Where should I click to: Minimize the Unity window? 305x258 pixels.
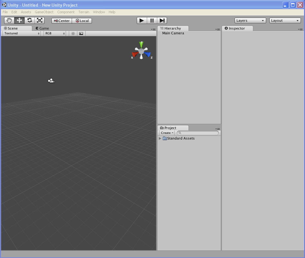[285, 5]
